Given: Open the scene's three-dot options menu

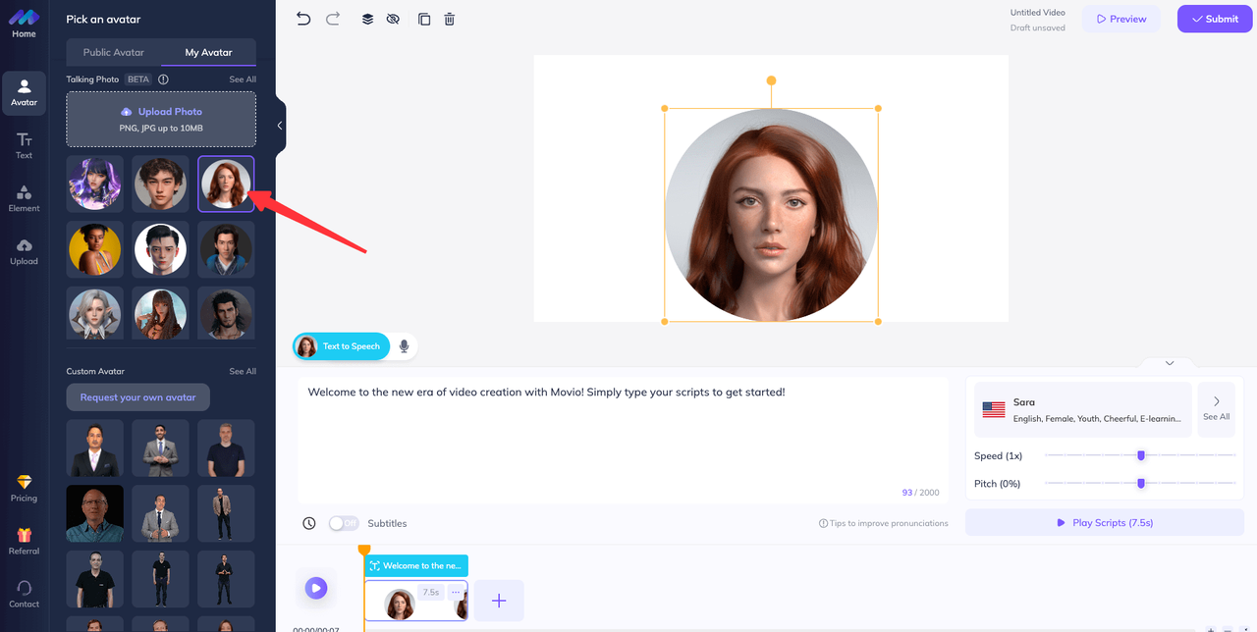Looking at the screenshot, I should (x=456, y=593).
